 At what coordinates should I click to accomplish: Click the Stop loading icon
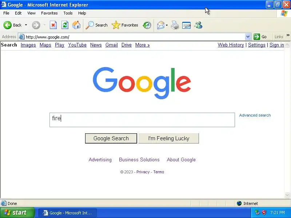point(53,25)
